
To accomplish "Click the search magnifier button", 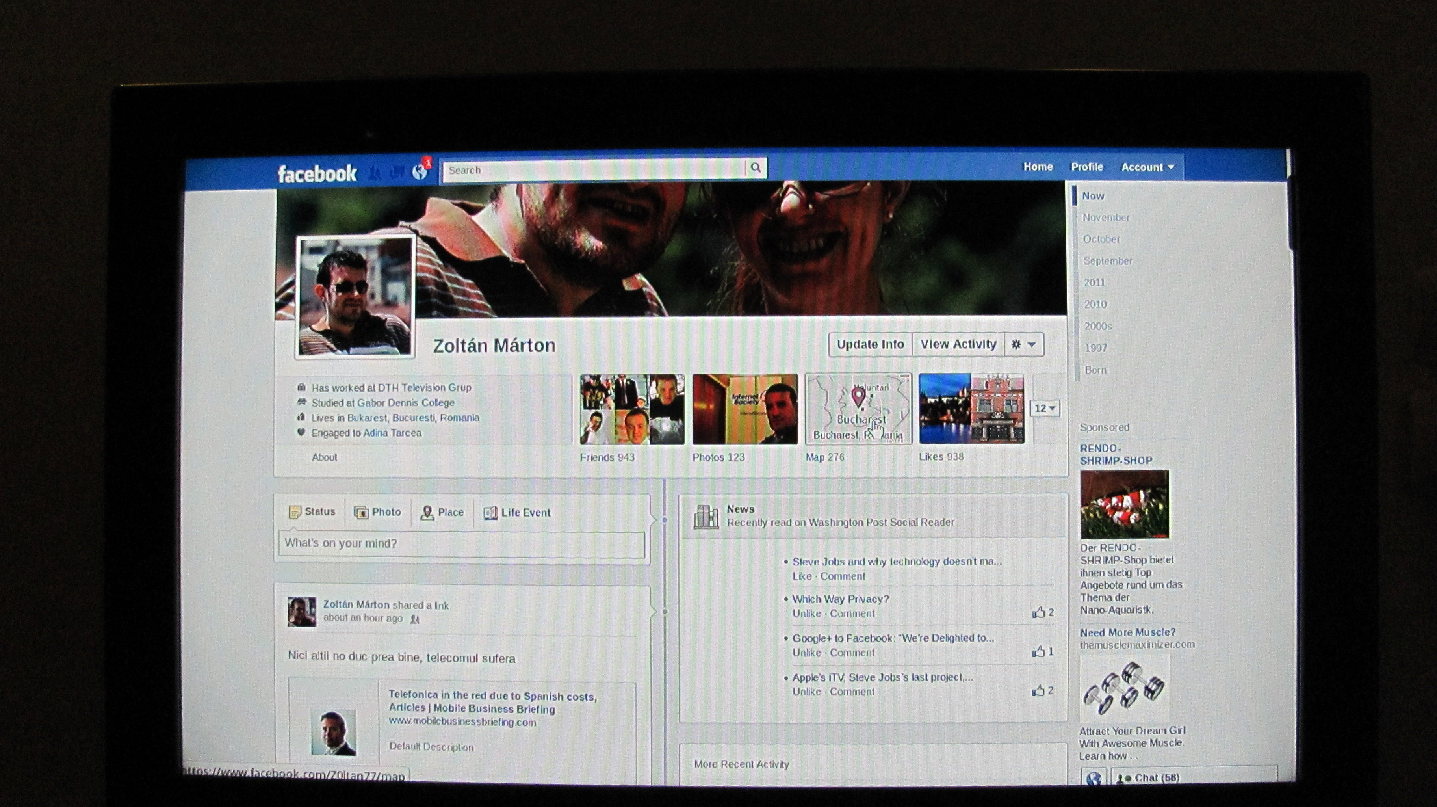I will pyautogui.click(x=756, y=167).
